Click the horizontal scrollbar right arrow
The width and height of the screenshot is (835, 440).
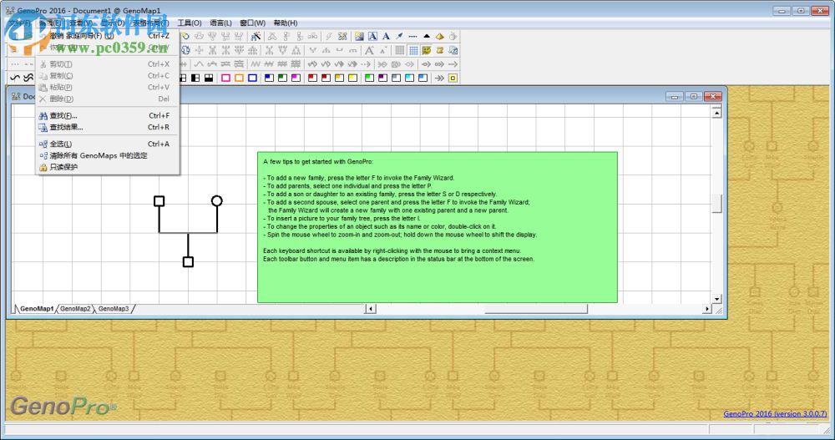[706, 308]
